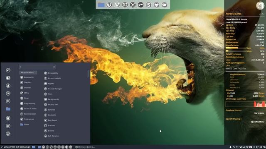Switch to the SimpleScreenRecorder taskbar window
The image size is (266, 149).
point(85,147)
